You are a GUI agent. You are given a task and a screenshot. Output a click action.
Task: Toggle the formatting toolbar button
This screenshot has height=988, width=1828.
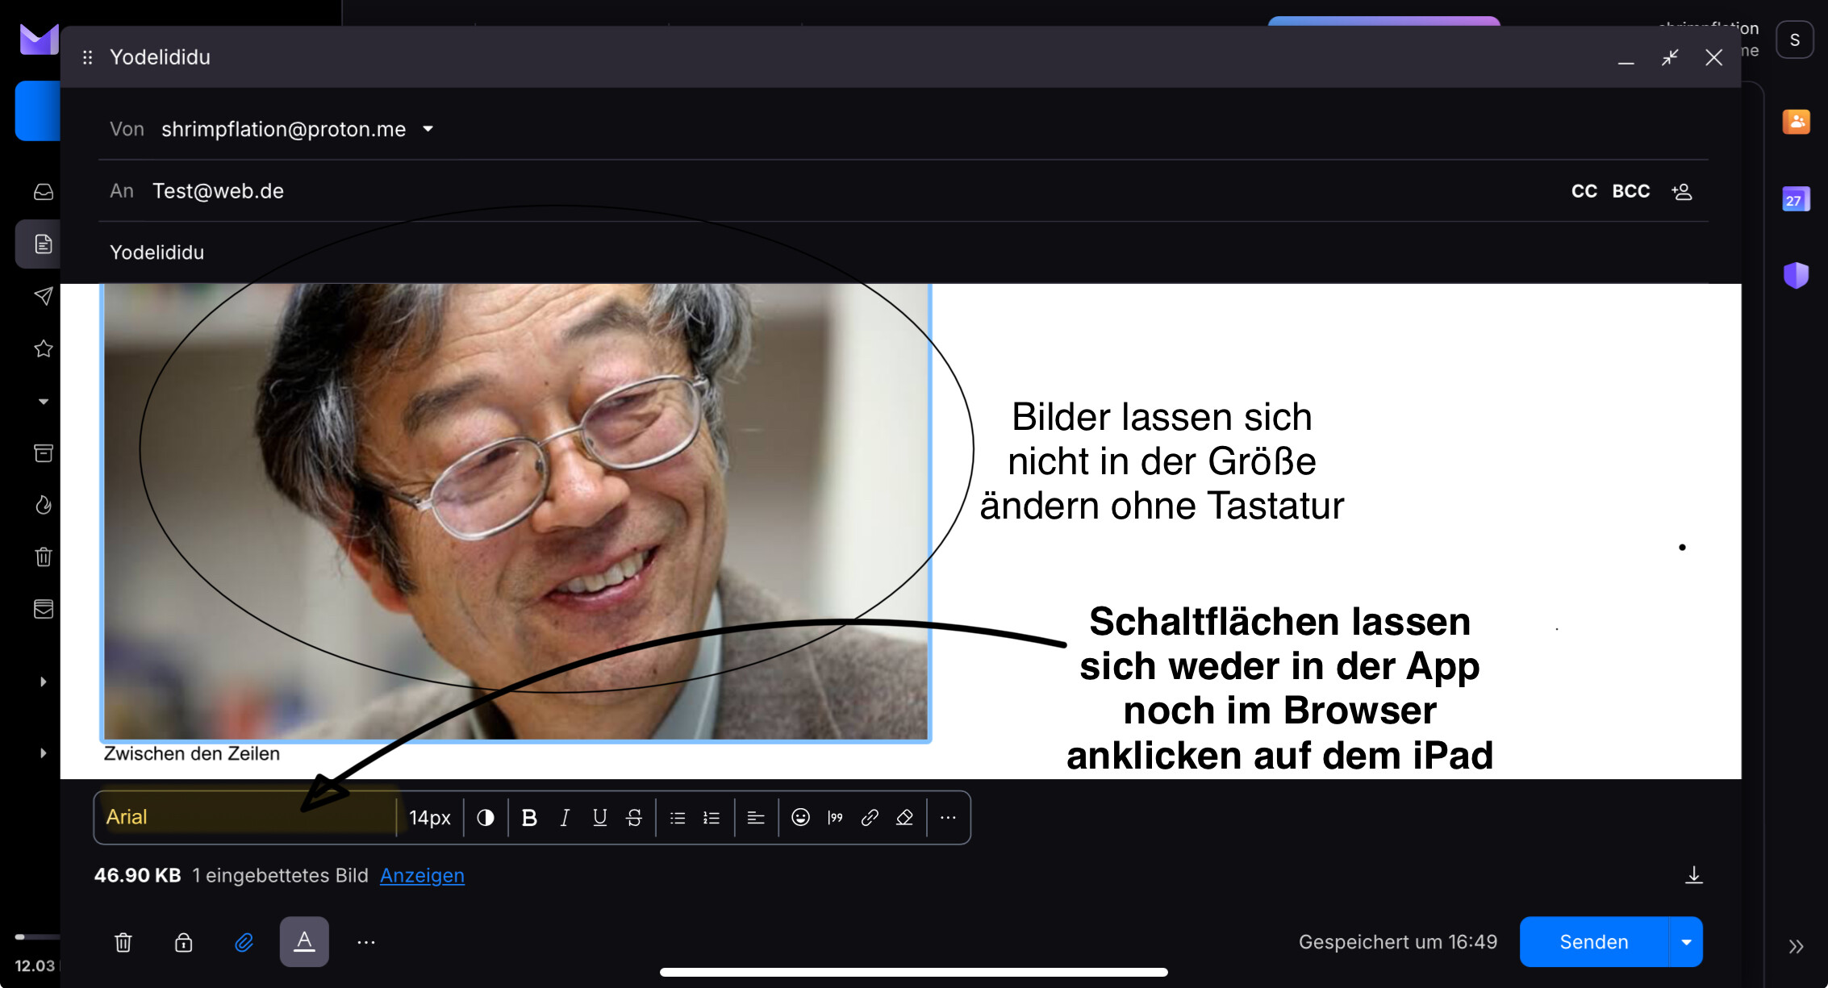(x=304, y=941)
